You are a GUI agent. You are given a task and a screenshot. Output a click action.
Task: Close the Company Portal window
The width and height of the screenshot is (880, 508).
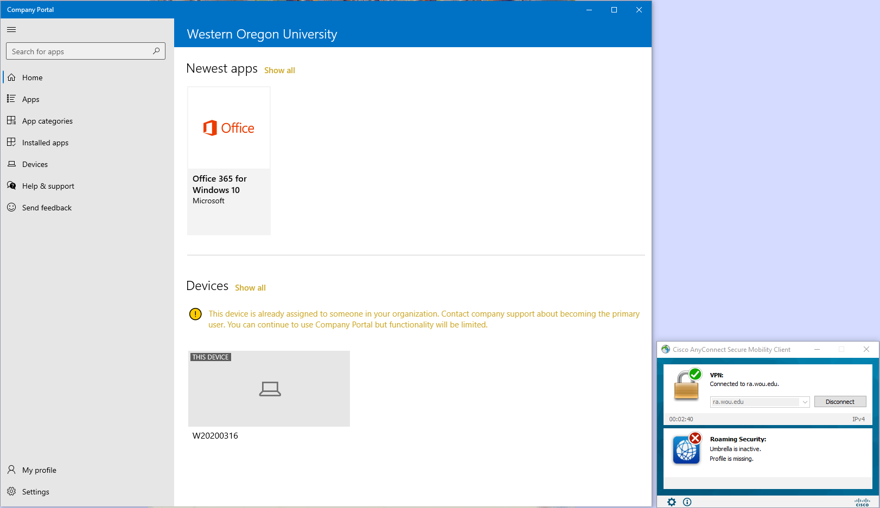click(x=639, y=10)
